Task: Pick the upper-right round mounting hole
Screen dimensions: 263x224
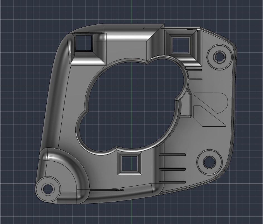Action: tap(219, 57)
